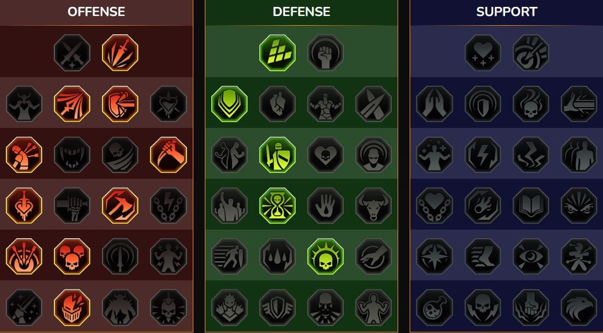Click the OFFENSE tree header
603x333 pixels.
(96, 11)
